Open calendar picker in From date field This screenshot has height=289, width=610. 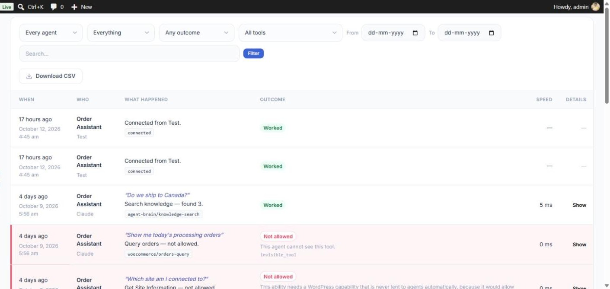415,33
